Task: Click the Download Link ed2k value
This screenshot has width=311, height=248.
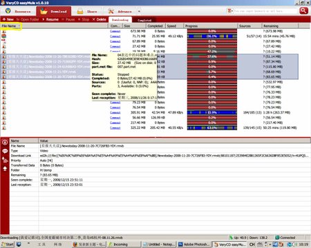Action: pos(174,156)
